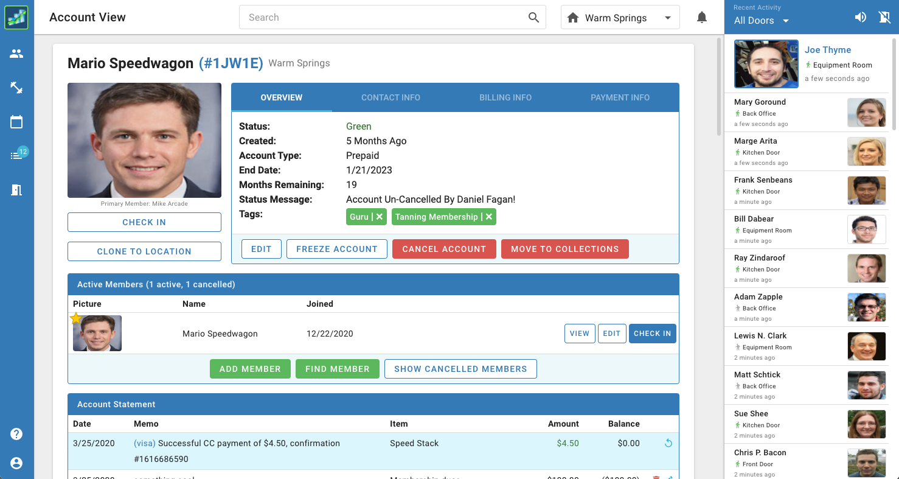This screenshot has height=479, width=899.
Task: Open the account profile icon at bottom left
Action: point(16,463)
